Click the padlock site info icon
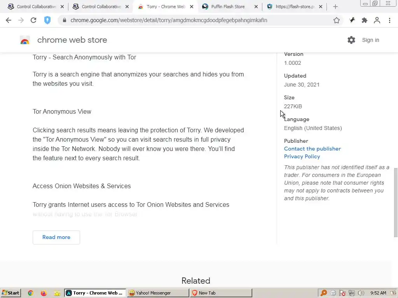Image resolution: width=398 pixels, height=298 pixels. 65,20
